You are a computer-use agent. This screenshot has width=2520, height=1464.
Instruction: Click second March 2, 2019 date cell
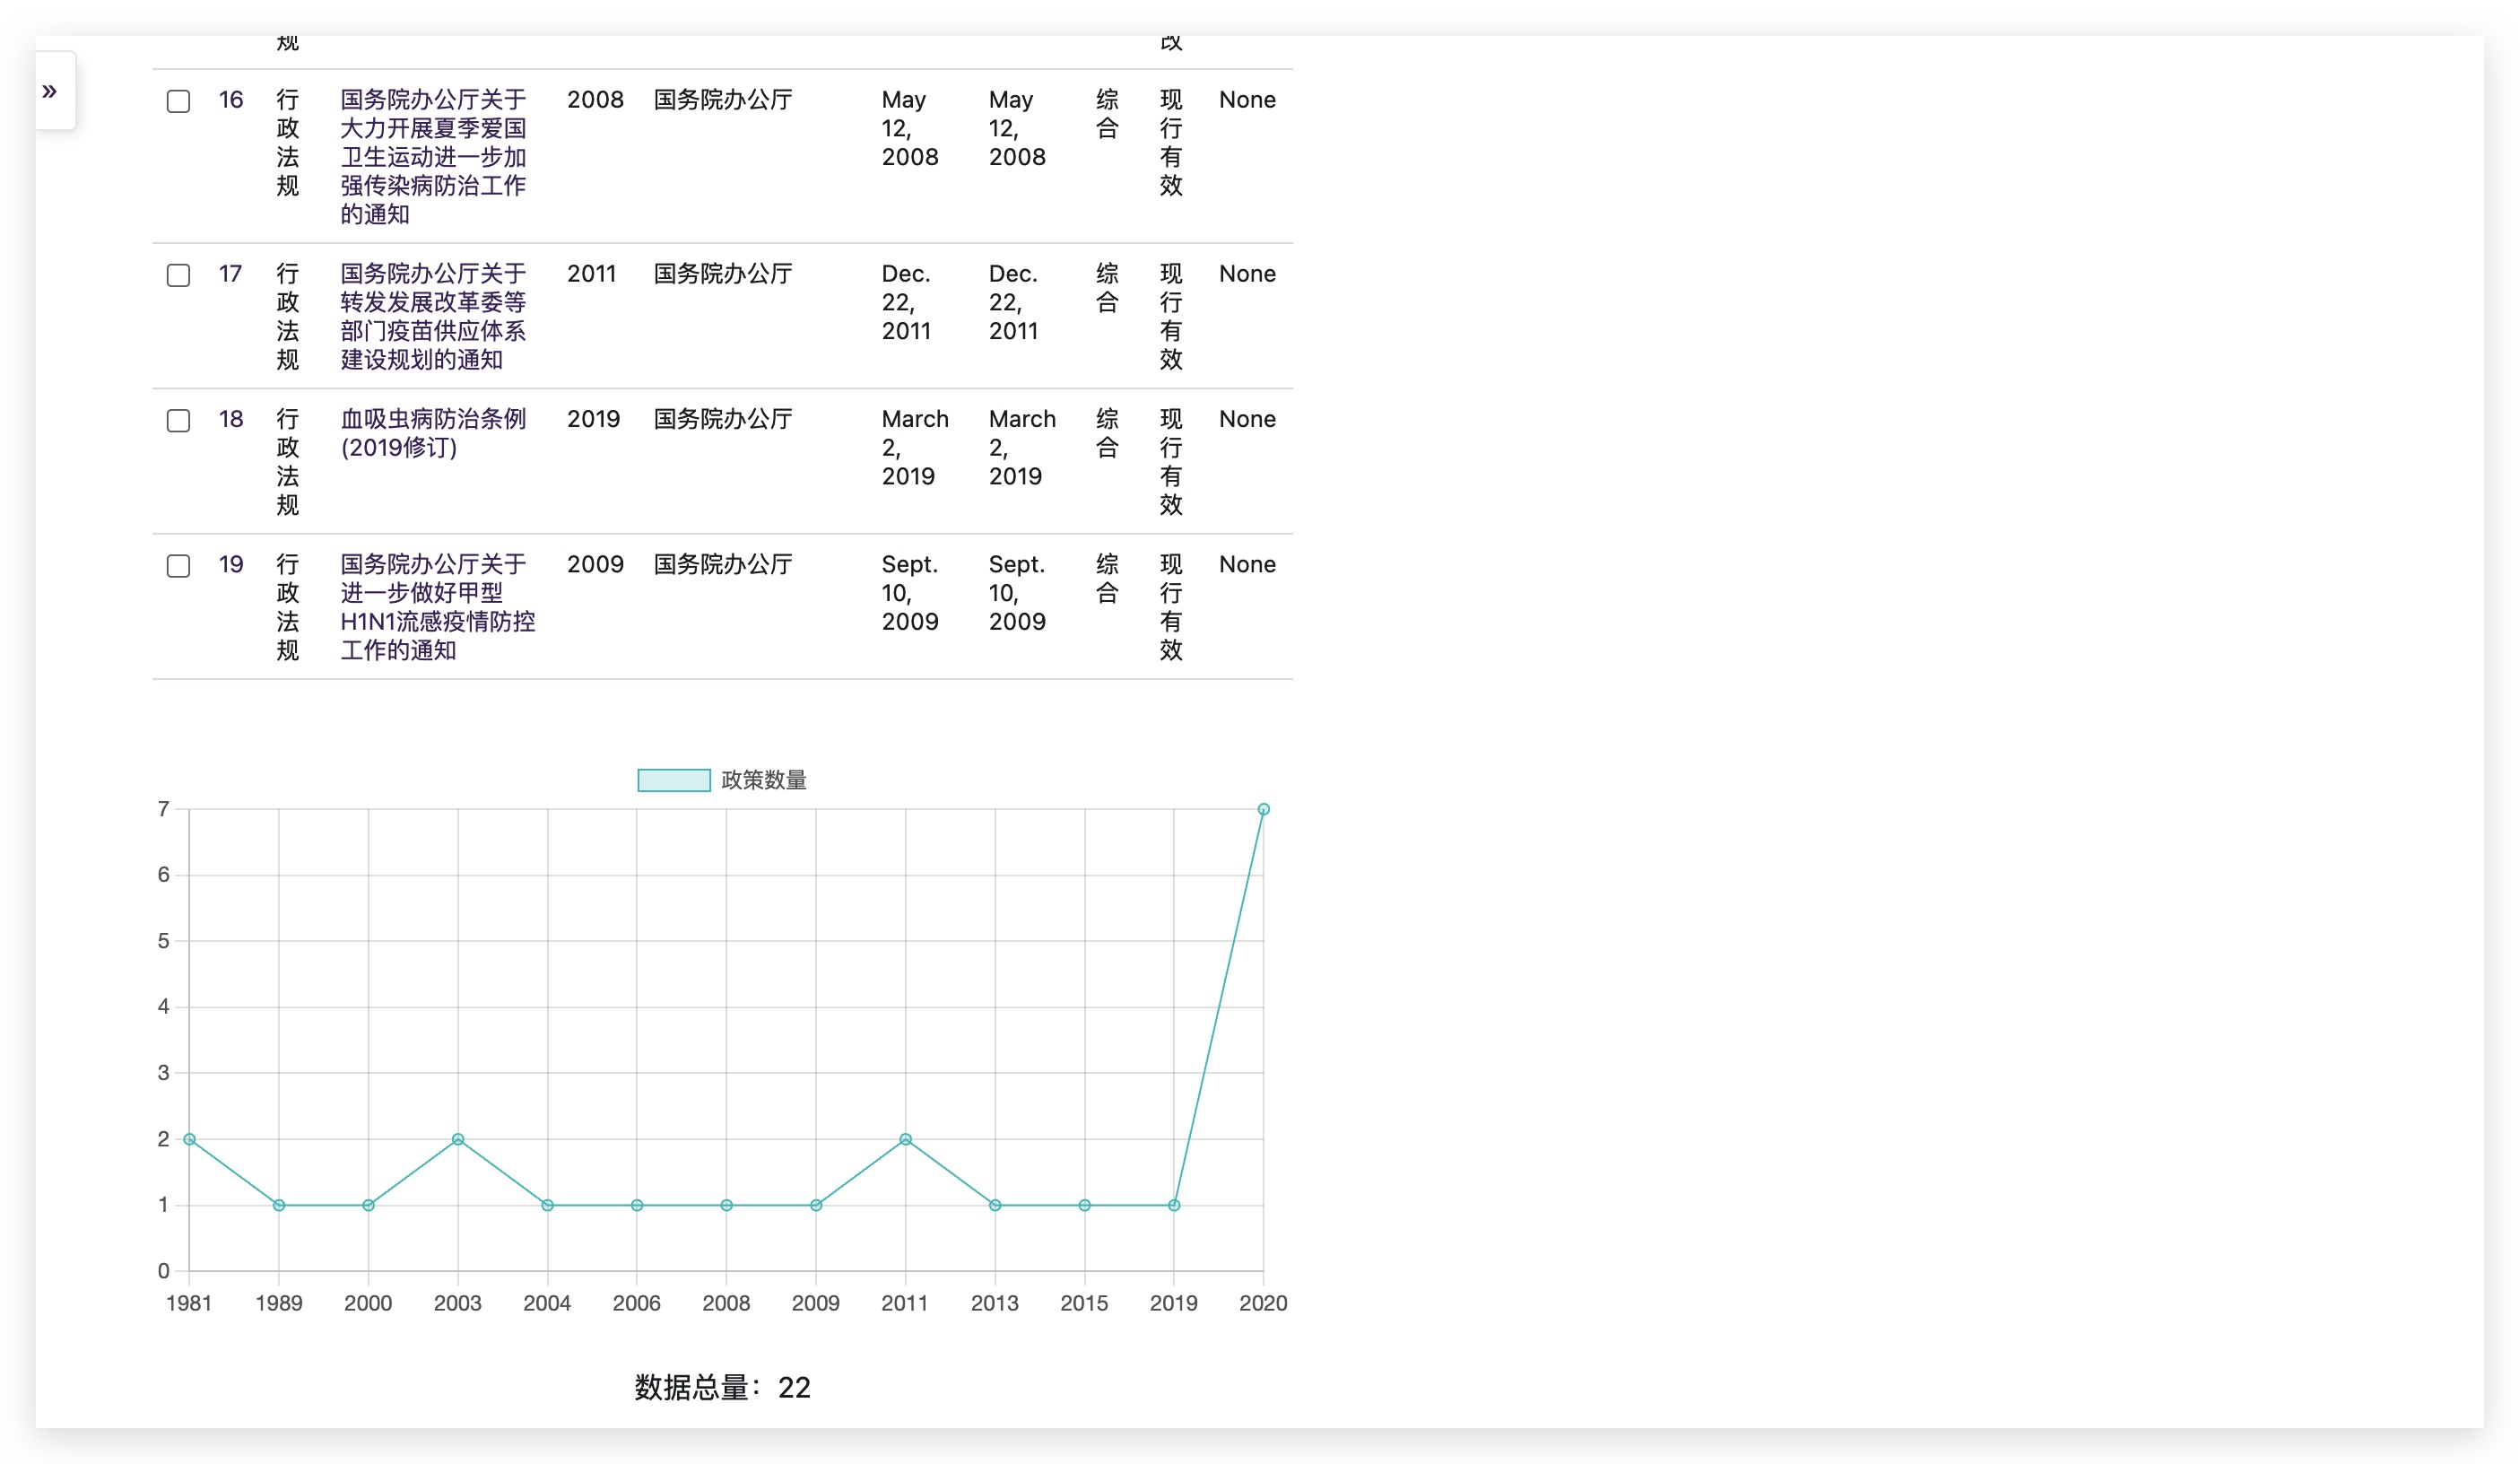(1022, 448)
